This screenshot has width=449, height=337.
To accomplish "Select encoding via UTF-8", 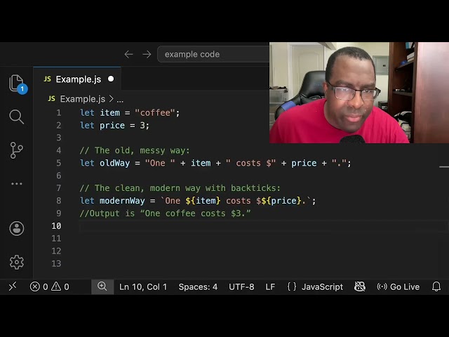I will pos(241,287).
